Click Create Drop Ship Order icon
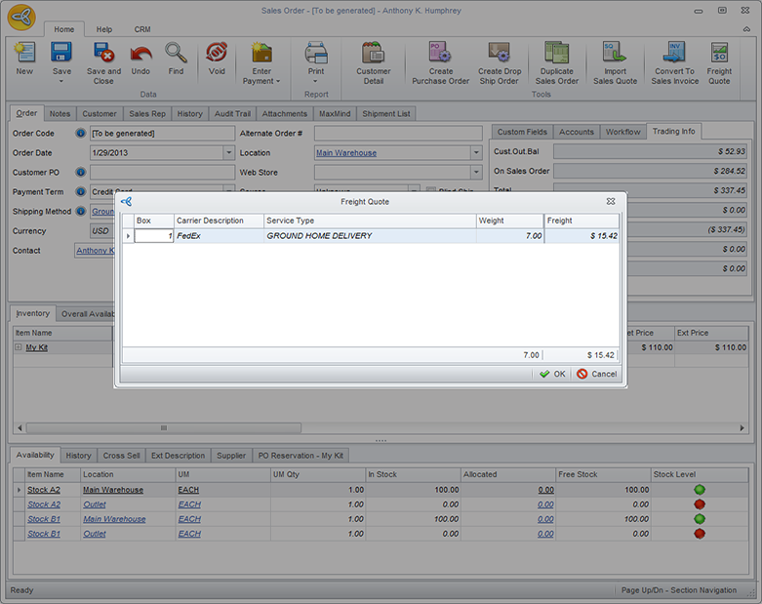This screenshot has height=604, width=762. (x=499, y=54)
